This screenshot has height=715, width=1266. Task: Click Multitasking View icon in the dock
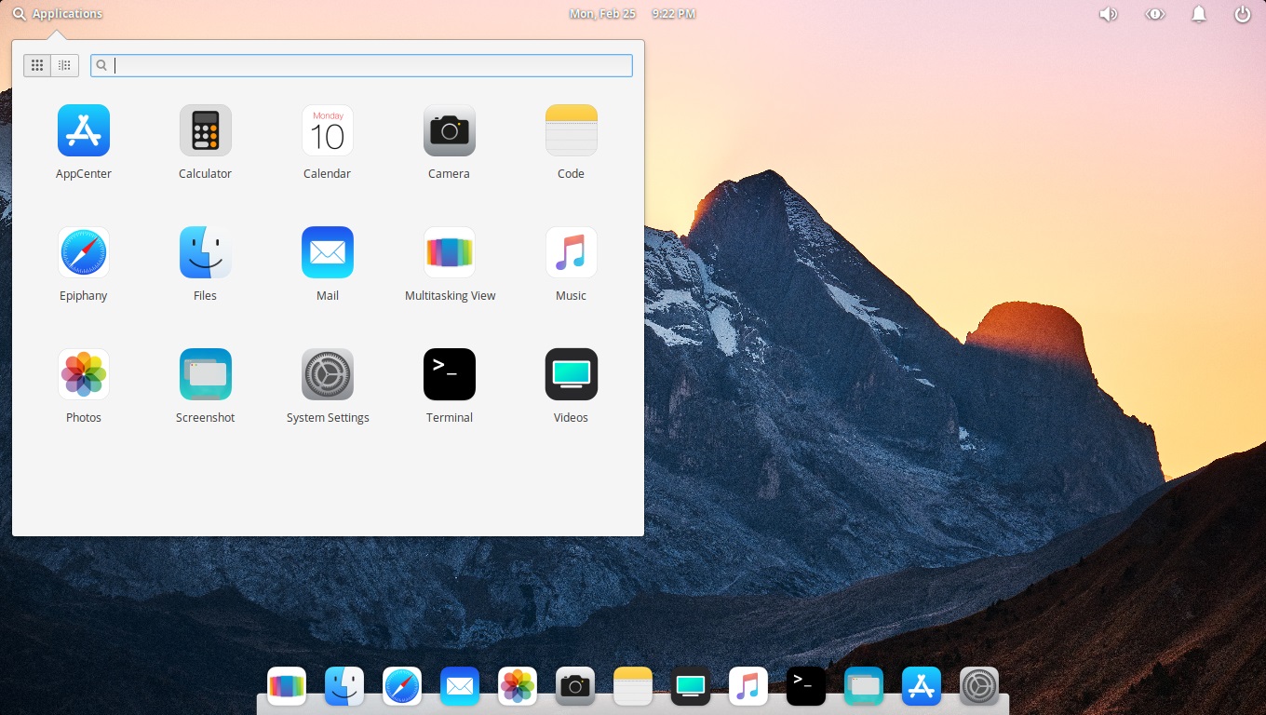click(x=287, y=687)
